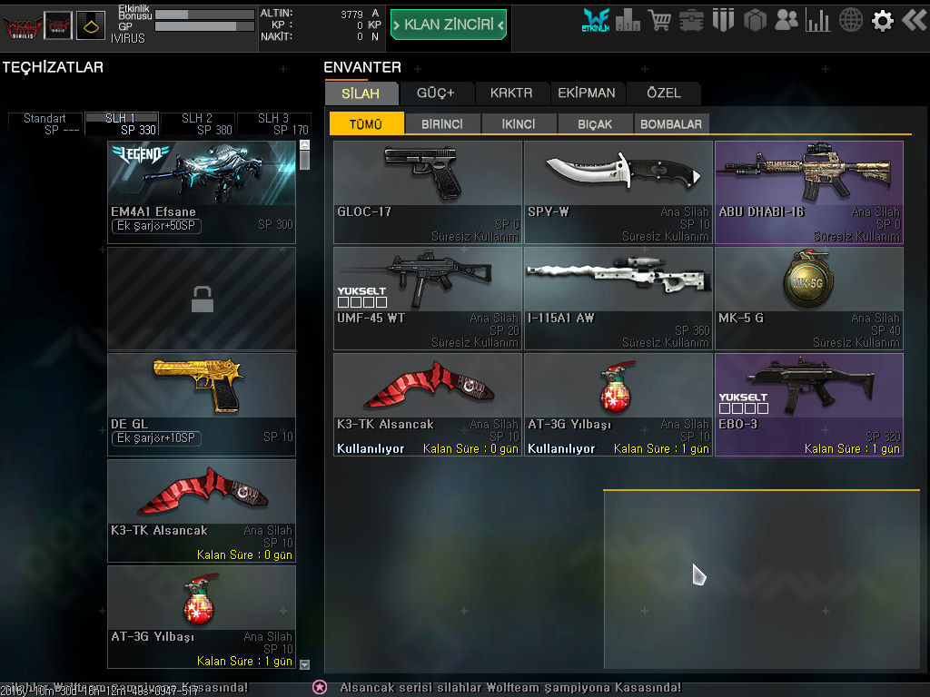Click equipment list scroll up arrow
The image size is (930, 697).
pyautogui.click(x=305, y=144)
